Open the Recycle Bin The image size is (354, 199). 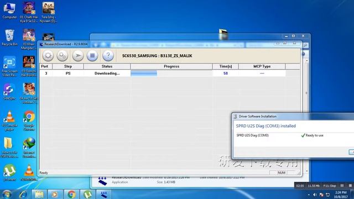9,38
